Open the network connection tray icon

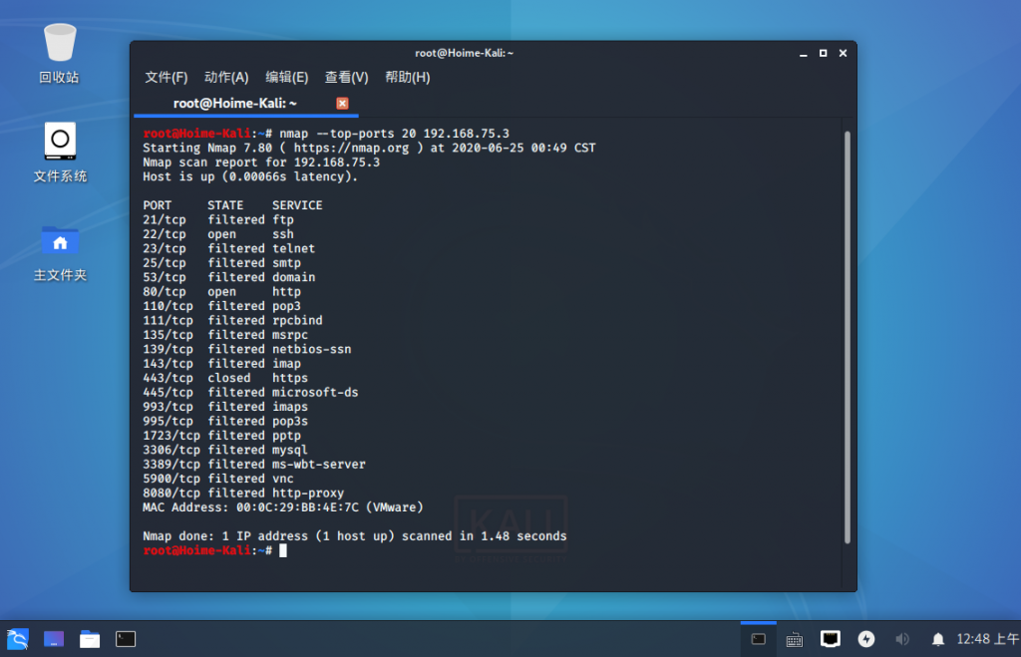coord(831,639)
